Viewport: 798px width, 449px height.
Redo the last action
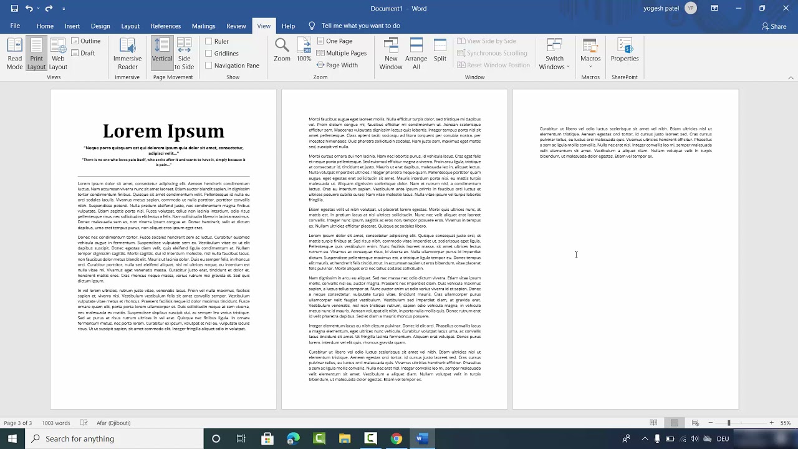49,9
